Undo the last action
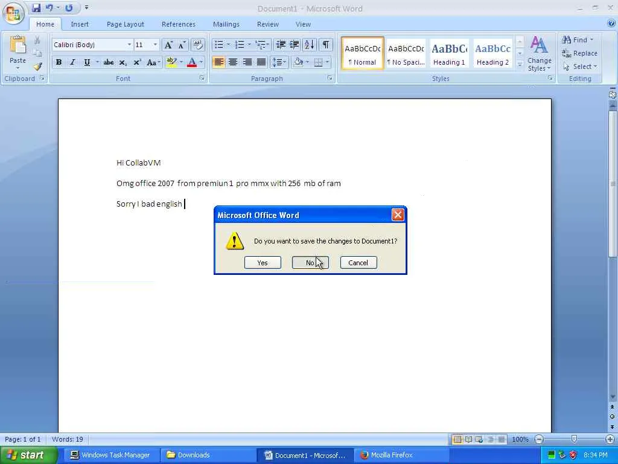This screenshot has width=618, height=464. pos(49,8)
